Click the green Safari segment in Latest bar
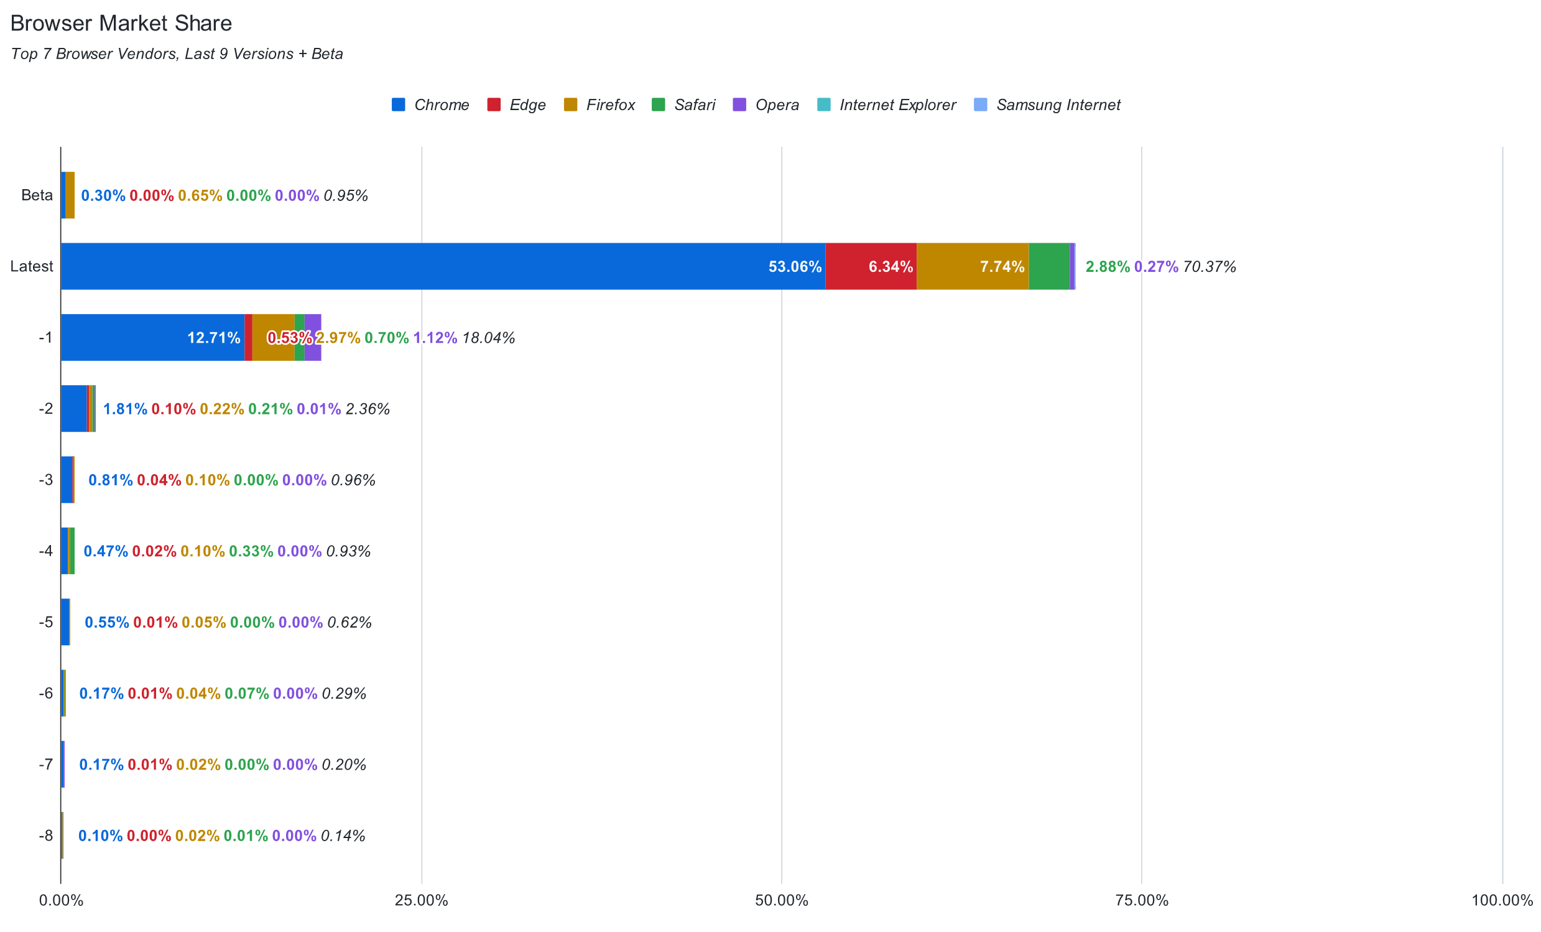The height and width of the screenshot is (932, 1541). (x=1049, y=266)
